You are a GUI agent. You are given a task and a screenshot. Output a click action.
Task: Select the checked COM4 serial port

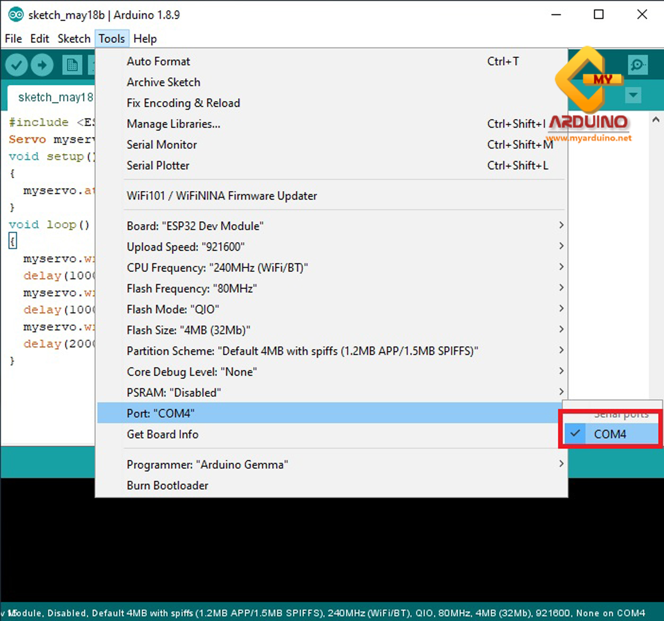pyautogui.click(x=610, y=434)
